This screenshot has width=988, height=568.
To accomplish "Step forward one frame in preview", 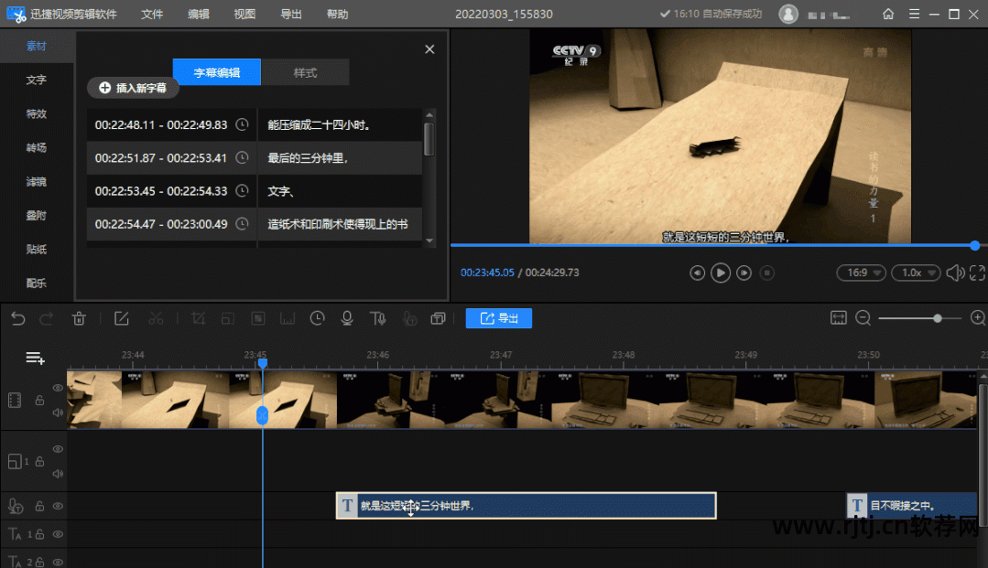I will (744, 273).
